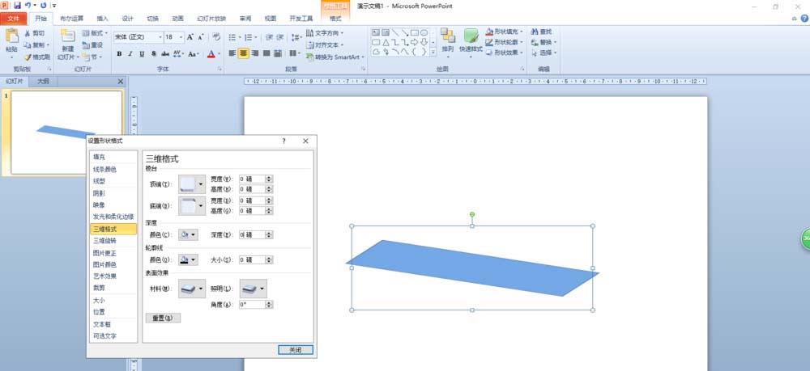This screenshot has height=371, width=810.
Task: Click the Reset (重设) slide button
Action: pyautogui.click(x=92, y=44)
